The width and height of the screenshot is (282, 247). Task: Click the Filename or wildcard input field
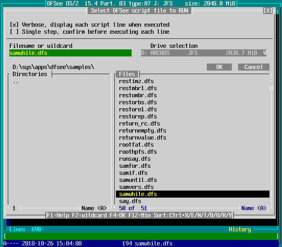coord(70,53)
